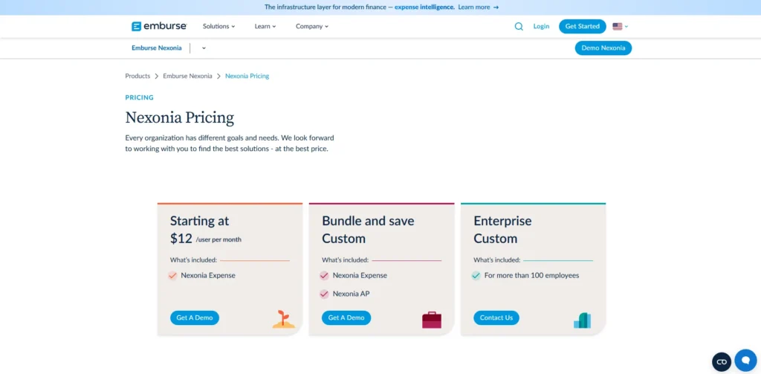Click expense intelligence banner link
Viewport: 761px width, 374px height.
(x=424, y=7)
